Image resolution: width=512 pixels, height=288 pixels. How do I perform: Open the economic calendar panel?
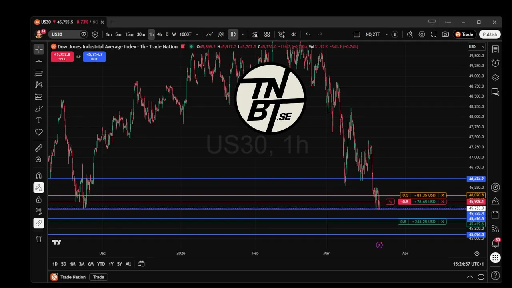point(495,215)
